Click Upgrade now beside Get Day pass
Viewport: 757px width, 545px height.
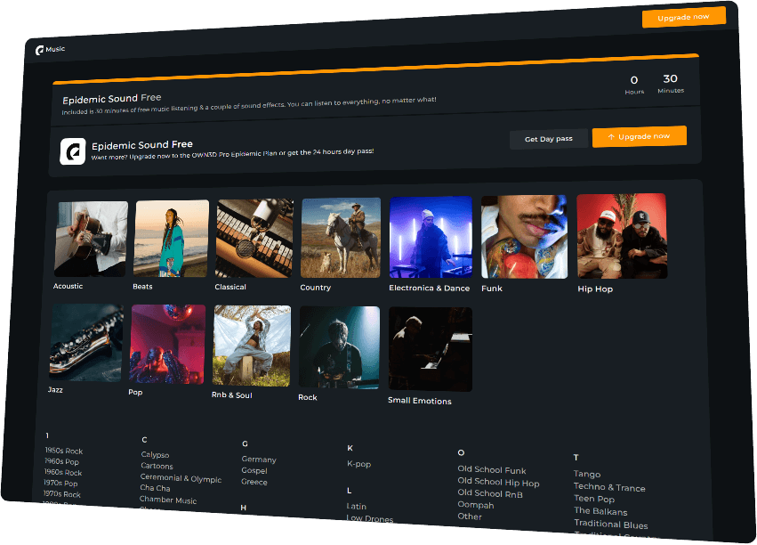pos(640,137)
